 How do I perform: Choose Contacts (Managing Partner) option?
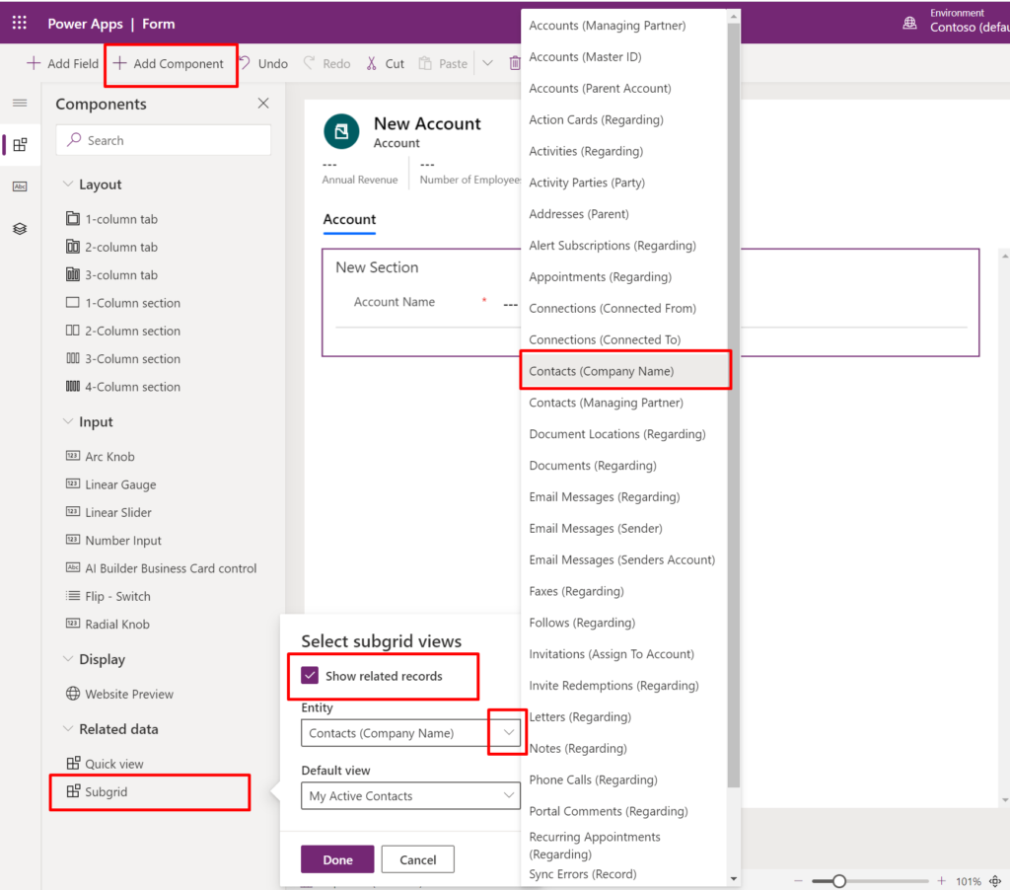(624, 403)
